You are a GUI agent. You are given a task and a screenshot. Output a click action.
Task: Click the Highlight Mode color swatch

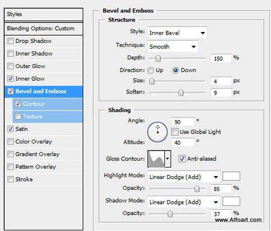(x=231, y=176)
